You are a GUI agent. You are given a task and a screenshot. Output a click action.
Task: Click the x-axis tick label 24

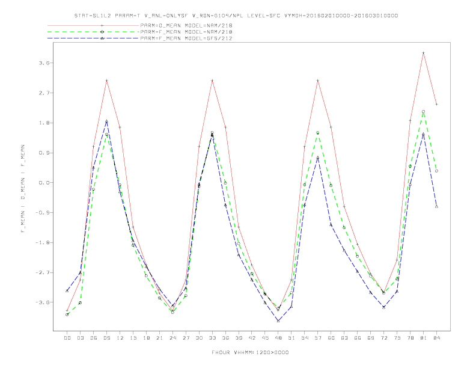172,338
